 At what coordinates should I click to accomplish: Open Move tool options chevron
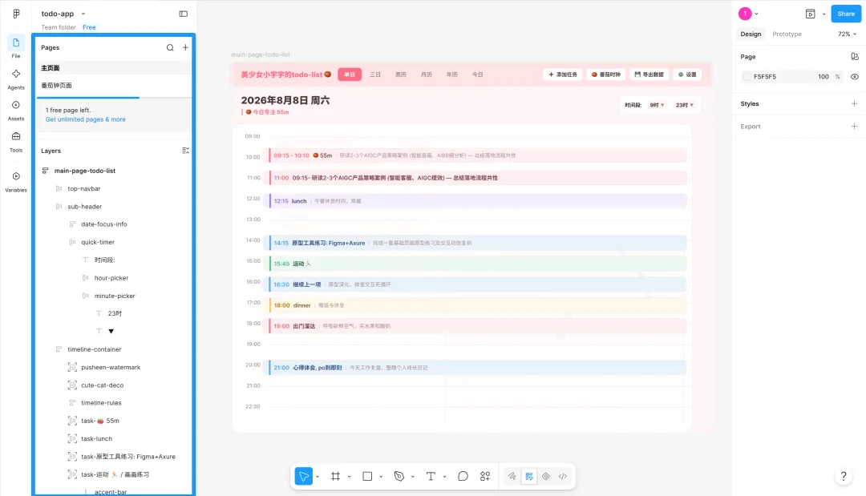point(318,477)
